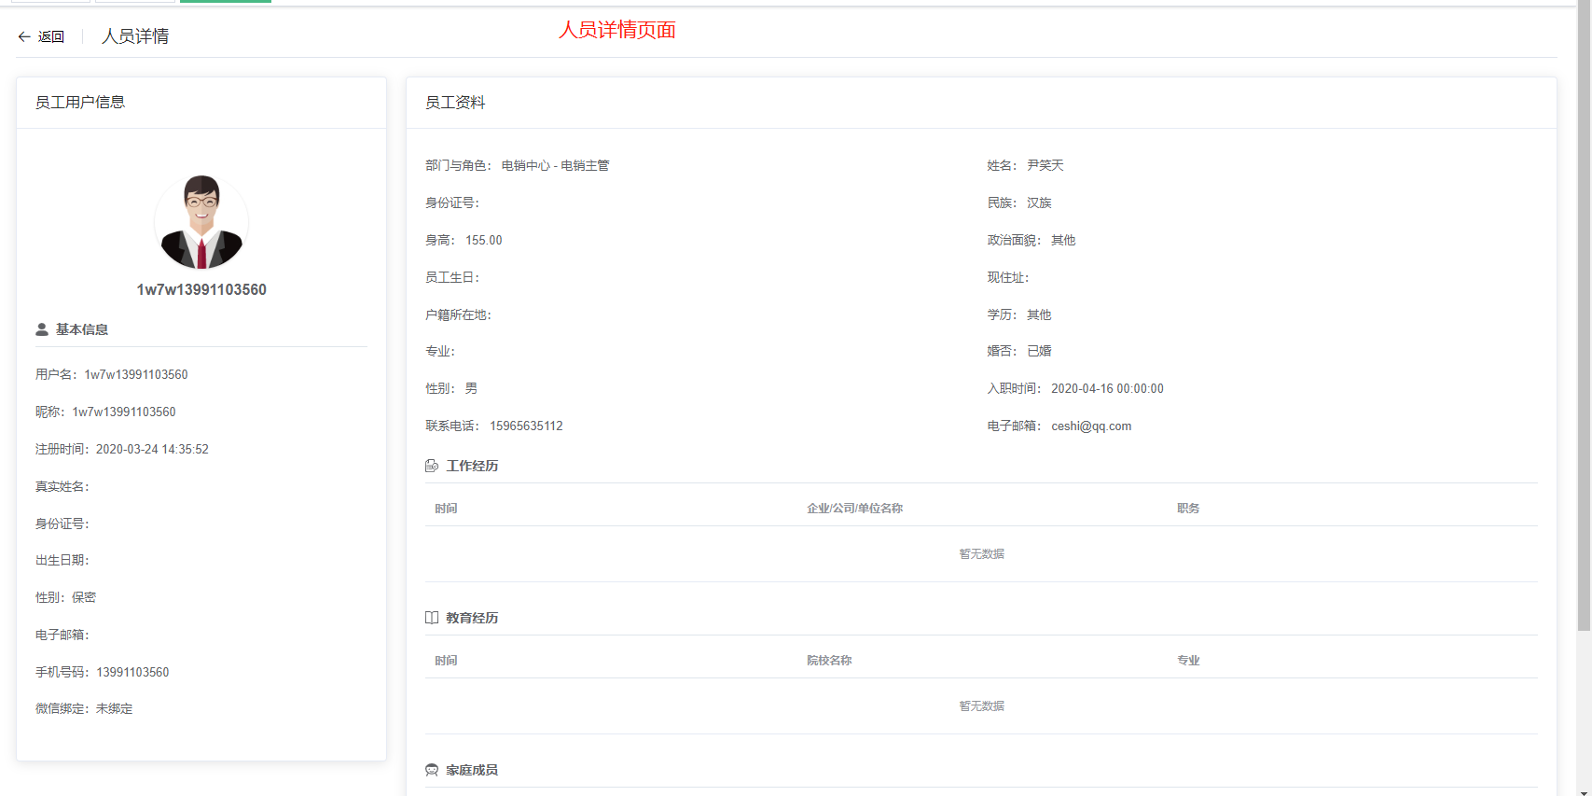Click the employee avatar image
1592x796 pixels.
(201, 222)
